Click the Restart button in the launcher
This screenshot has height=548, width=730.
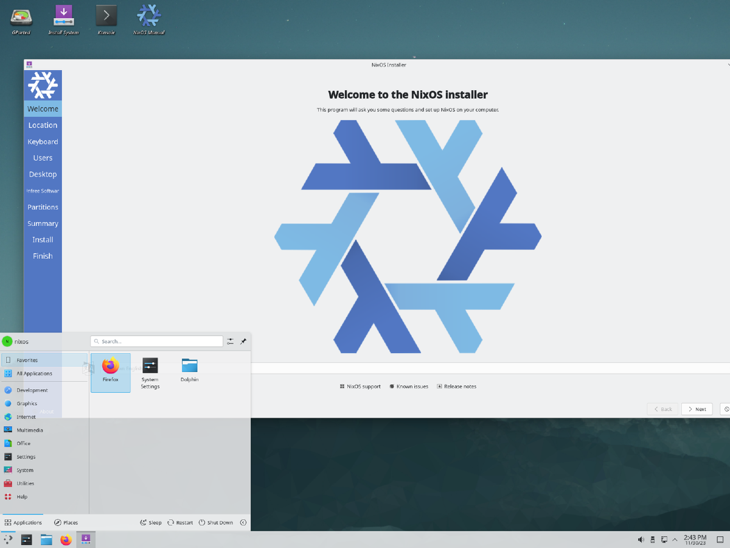pyautogui.click(x=180, y=522)
